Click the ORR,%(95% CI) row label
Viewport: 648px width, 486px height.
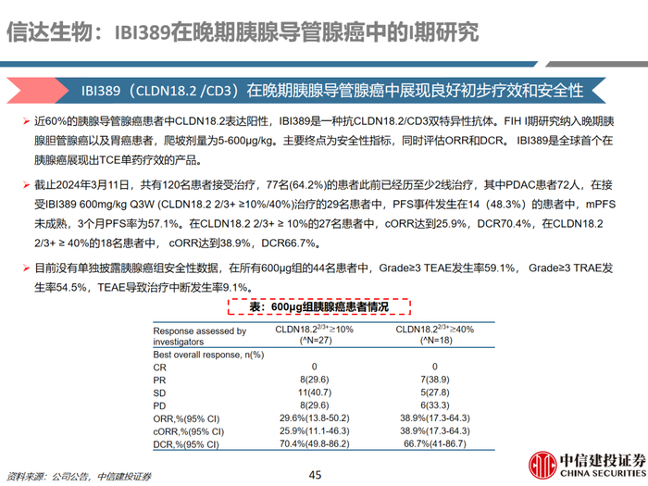(186, 418)
